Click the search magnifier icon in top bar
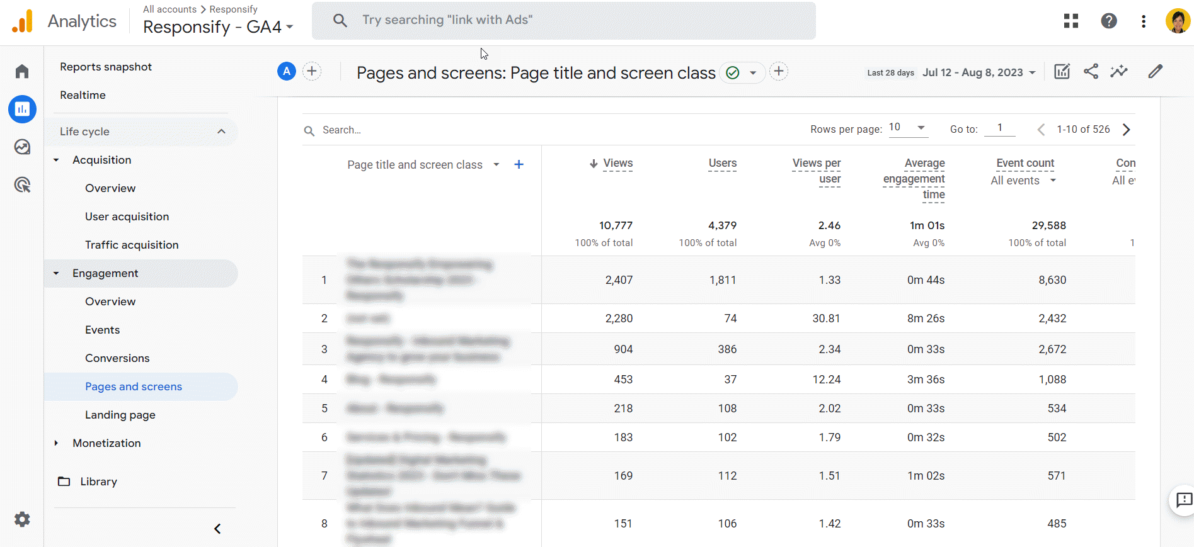Image resolution: width=1194 pixels, height=547 pixels. (340, 20)
